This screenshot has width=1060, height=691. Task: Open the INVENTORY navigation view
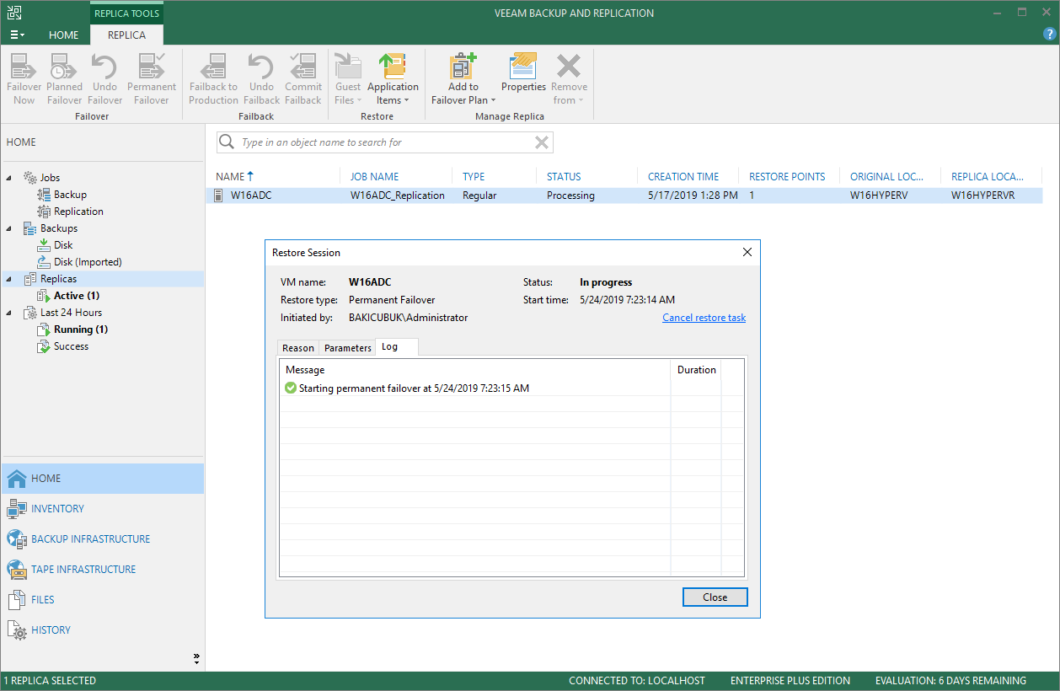click(x=102, y=509)
